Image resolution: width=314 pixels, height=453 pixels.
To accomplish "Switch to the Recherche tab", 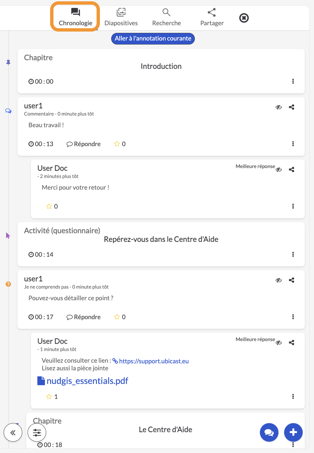I will click(x=167, y=17).
